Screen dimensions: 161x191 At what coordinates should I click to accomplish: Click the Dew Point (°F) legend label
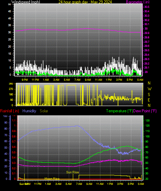click(x=145, y=111)
